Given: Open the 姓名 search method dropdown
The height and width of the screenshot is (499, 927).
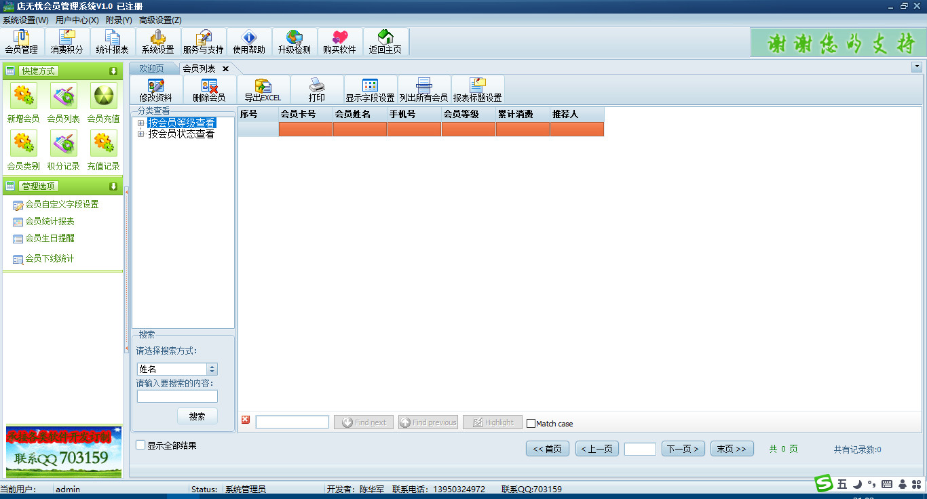Looking at the screenshot, I should (212, 369).
